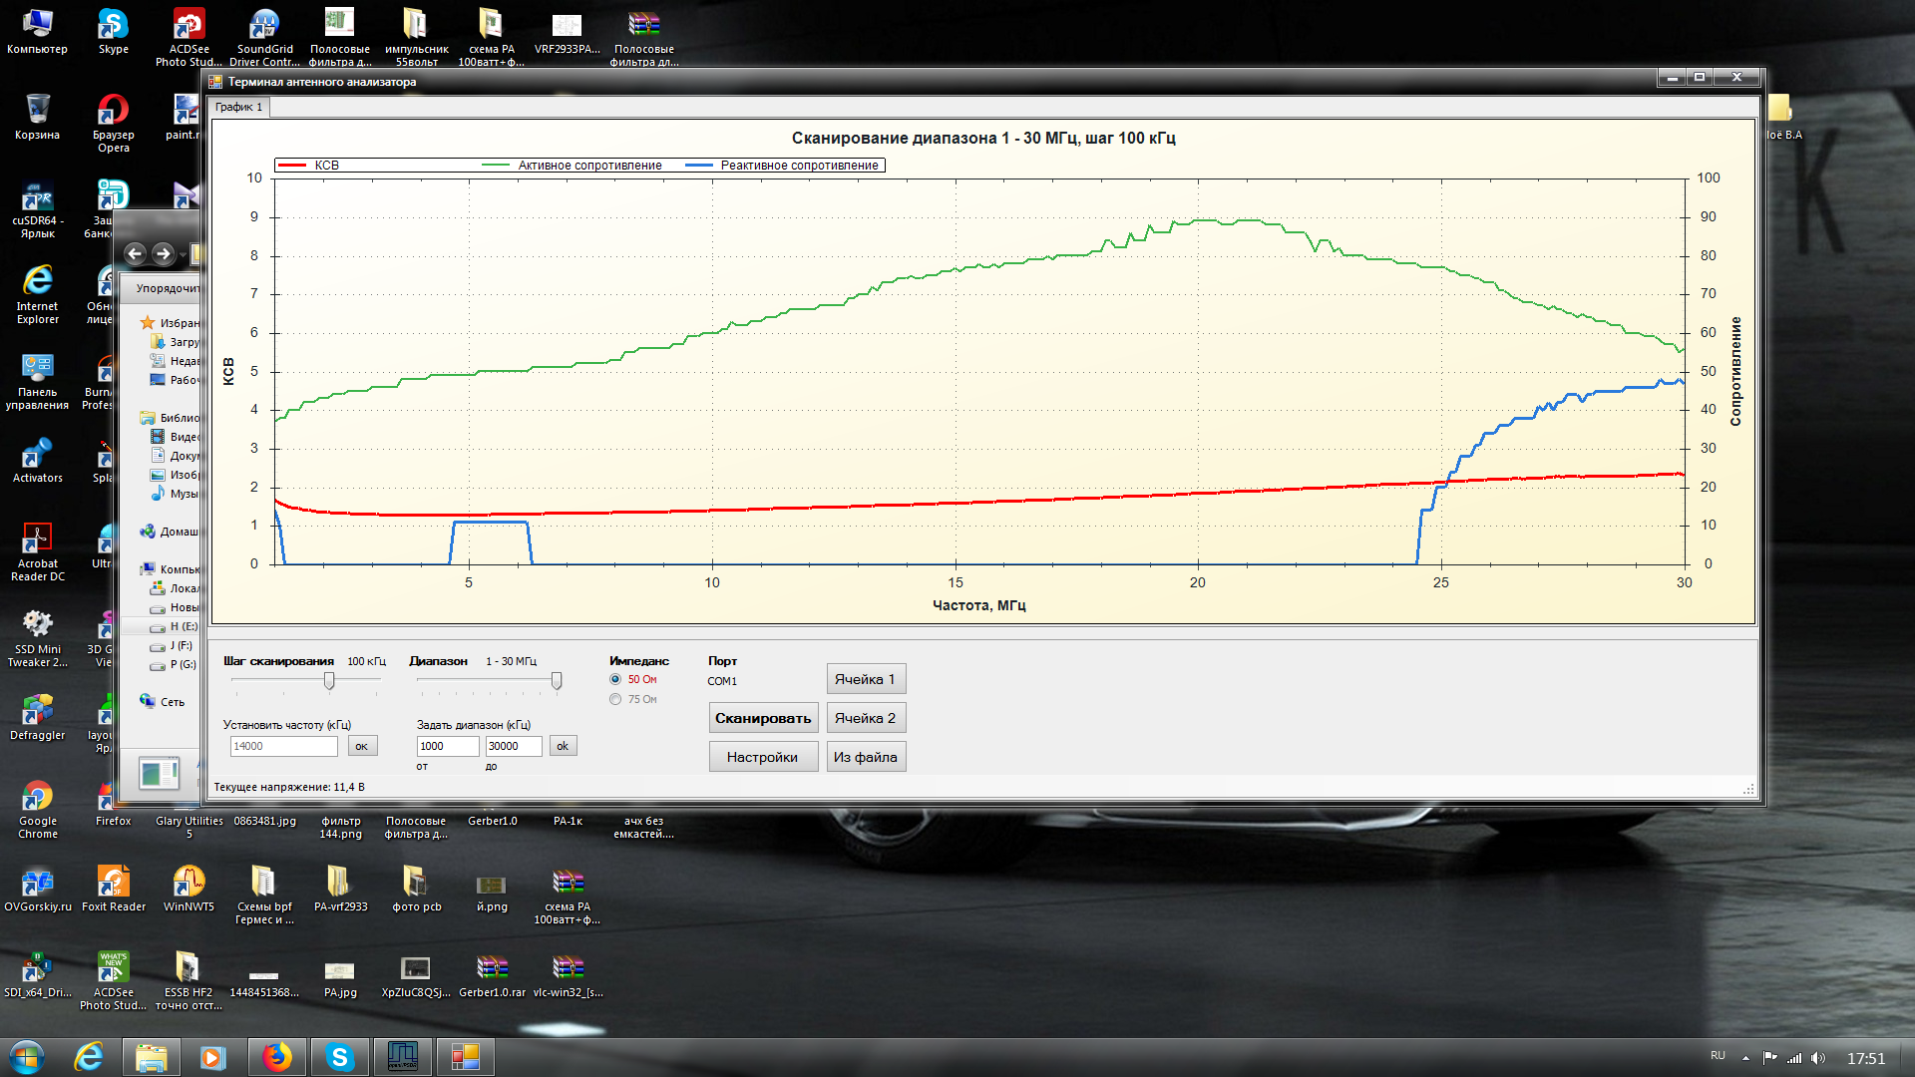Viewport: 1915px width, 1077px height.
Task: Click Firefox icon in the taskbar
Action: click(276, 1057)
